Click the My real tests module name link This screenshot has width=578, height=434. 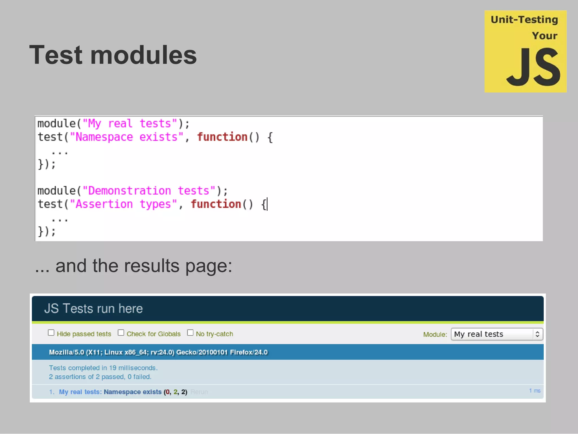tap(80, 392)
